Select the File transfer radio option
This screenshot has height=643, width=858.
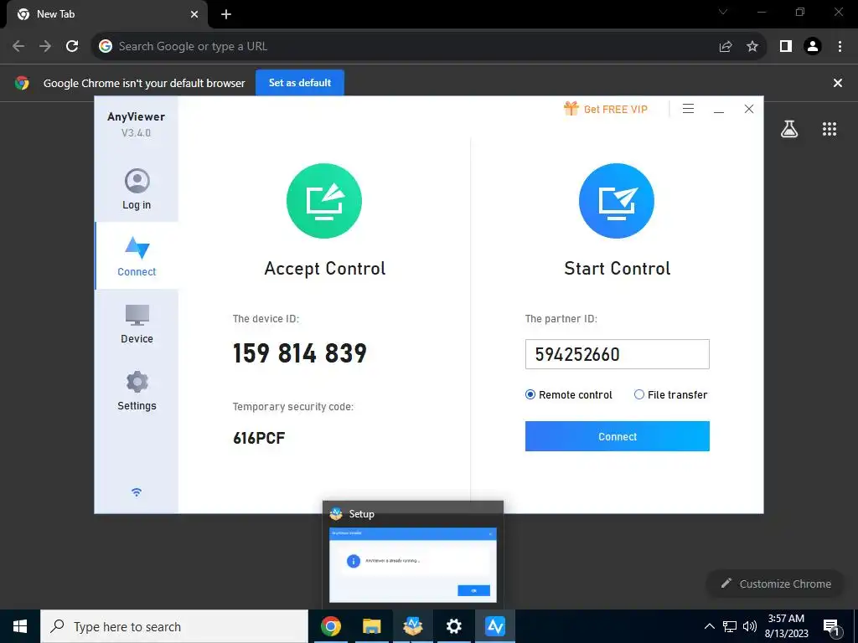(x=670, y=395)
